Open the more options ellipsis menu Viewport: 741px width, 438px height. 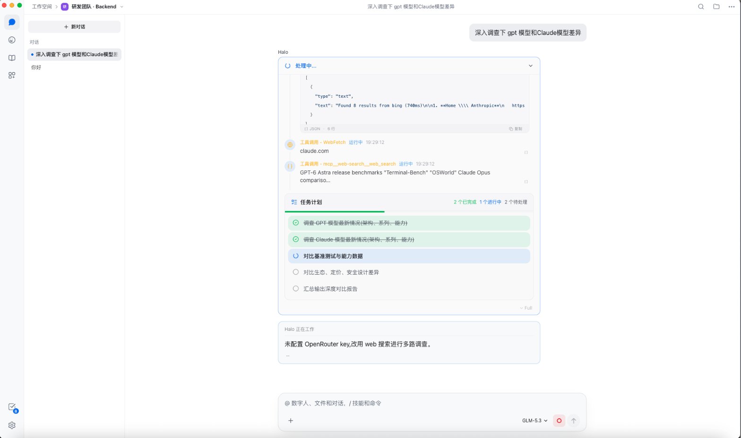pos(732,7)
